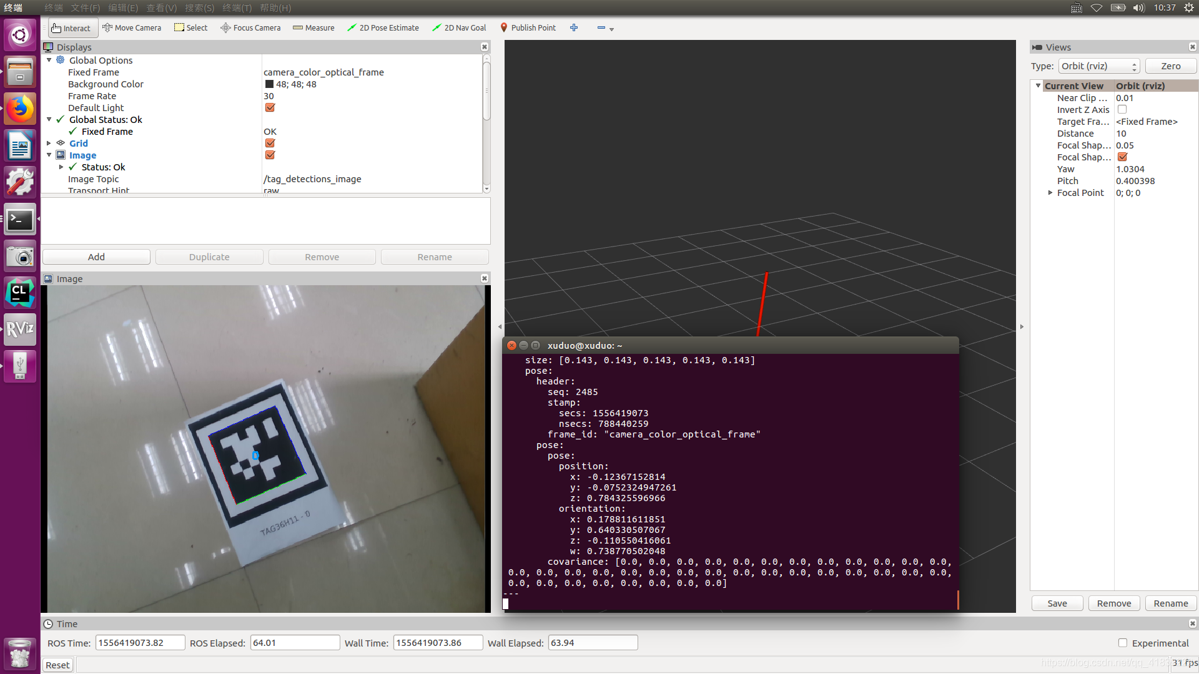Click the blue plus add-tool icon
The width and height of the screenshot is (1199, 674).
click(x=574, y=27)
